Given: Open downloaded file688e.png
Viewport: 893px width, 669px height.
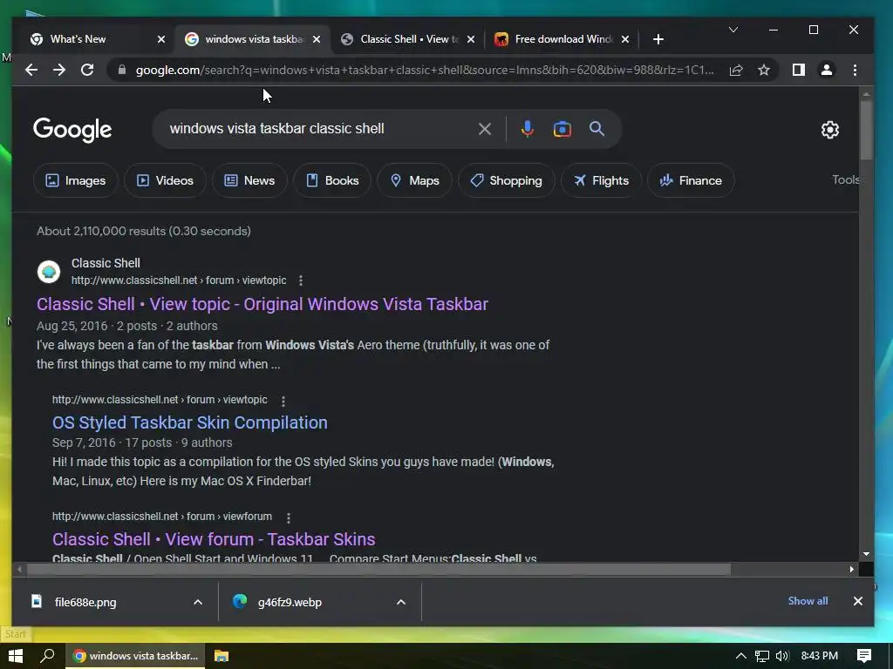Looking at the screenshot, I should [85, 602].
